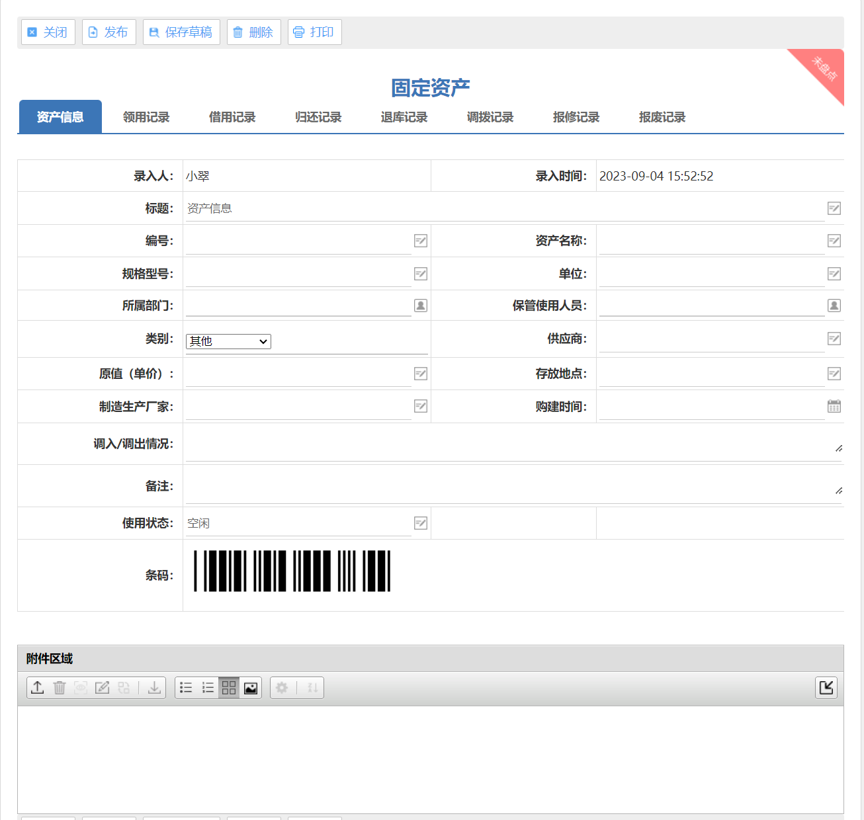Open department picker for 所属部门

click(421, 306)
